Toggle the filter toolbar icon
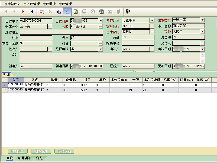Screen dimensions: 217x163 pyautogui.click(x=67, y=12)
